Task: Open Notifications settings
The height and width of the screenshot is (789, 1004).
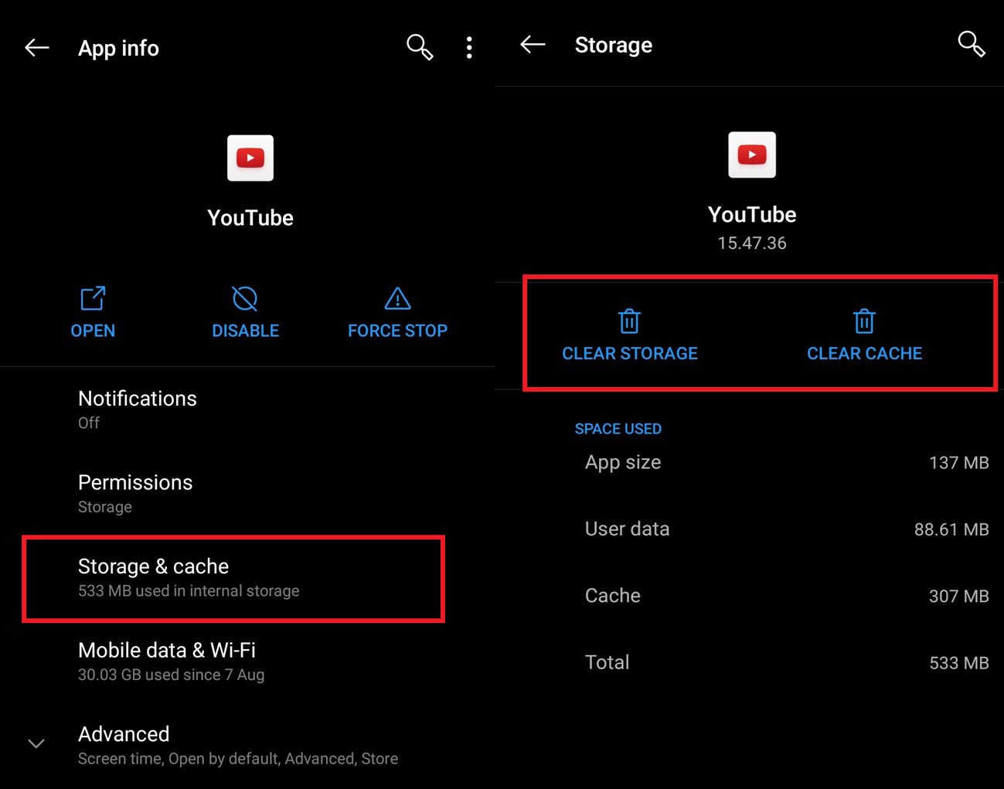Action: pos(247,410)
